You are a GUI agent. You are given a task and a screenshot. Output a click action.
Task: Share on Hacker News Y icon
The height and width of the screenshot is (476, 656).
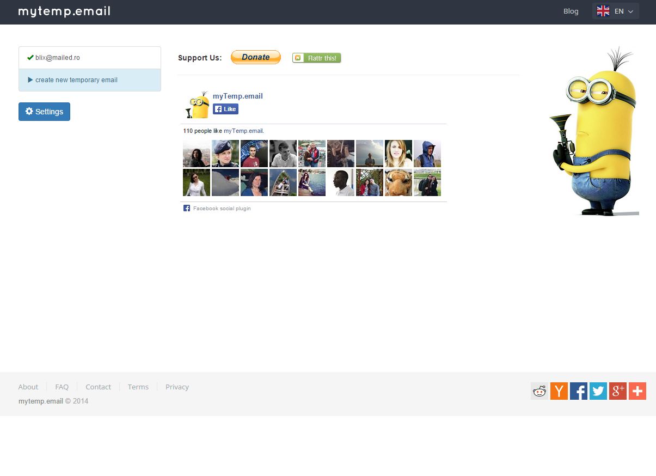pos(559,391)
